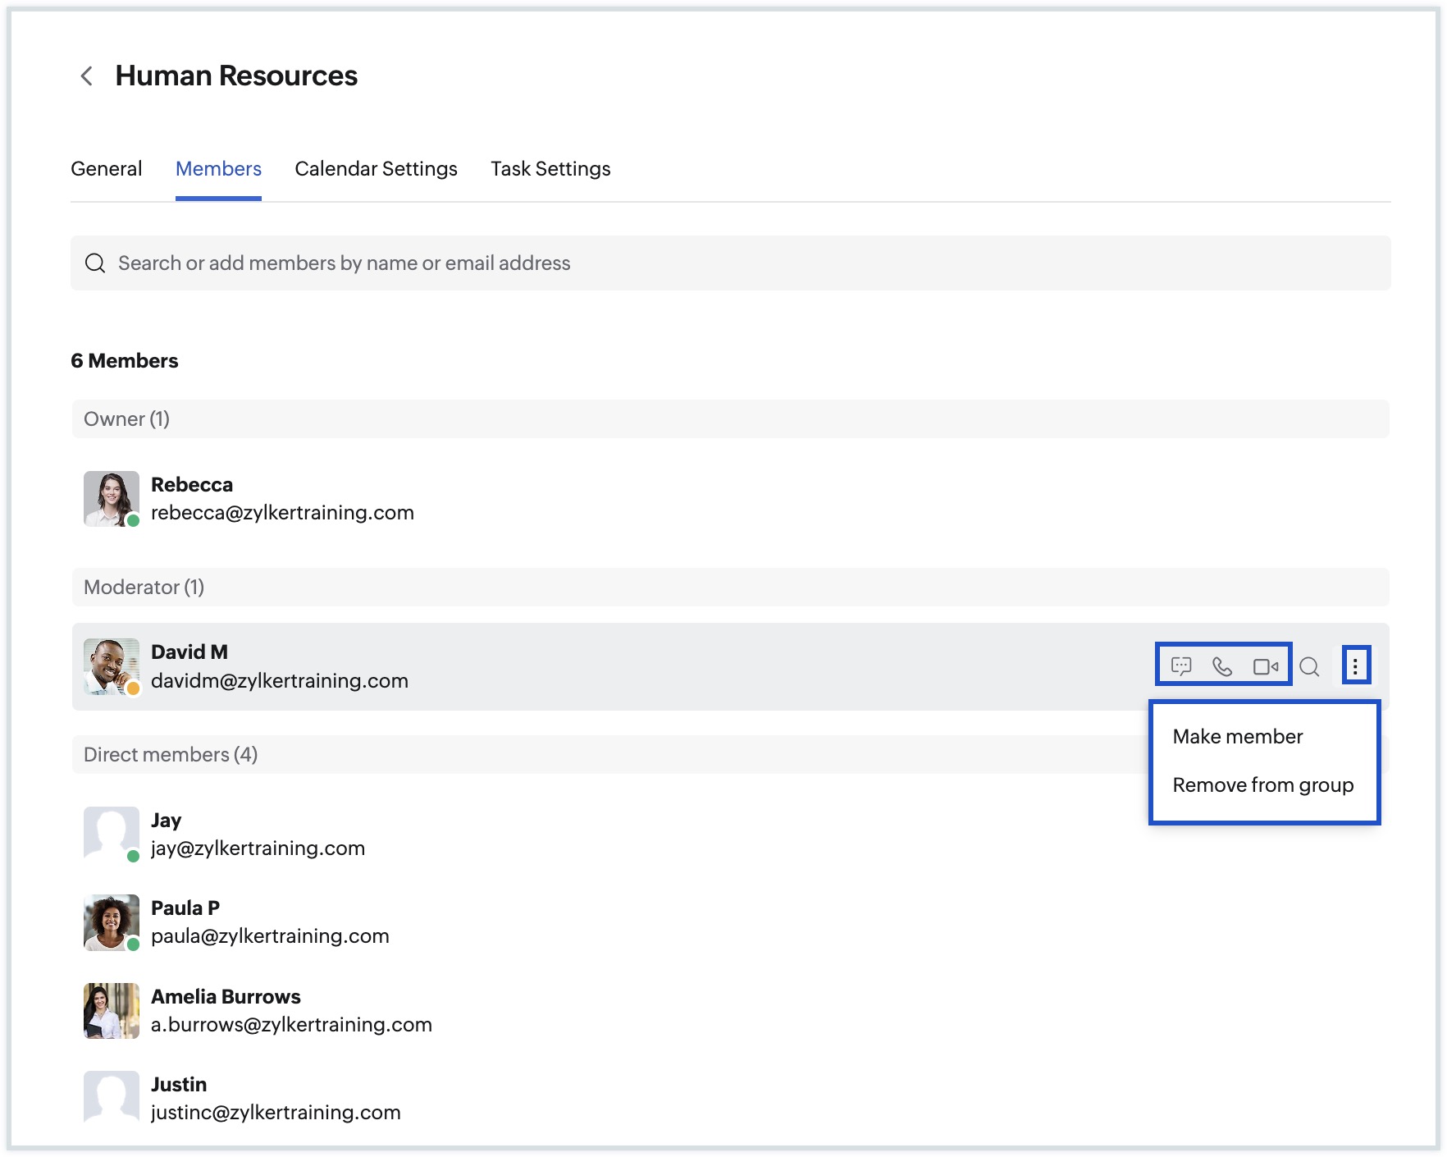Start an audio call with David M
This screenshot has height=1157, width=1447.
click(x=1222, y=666)
